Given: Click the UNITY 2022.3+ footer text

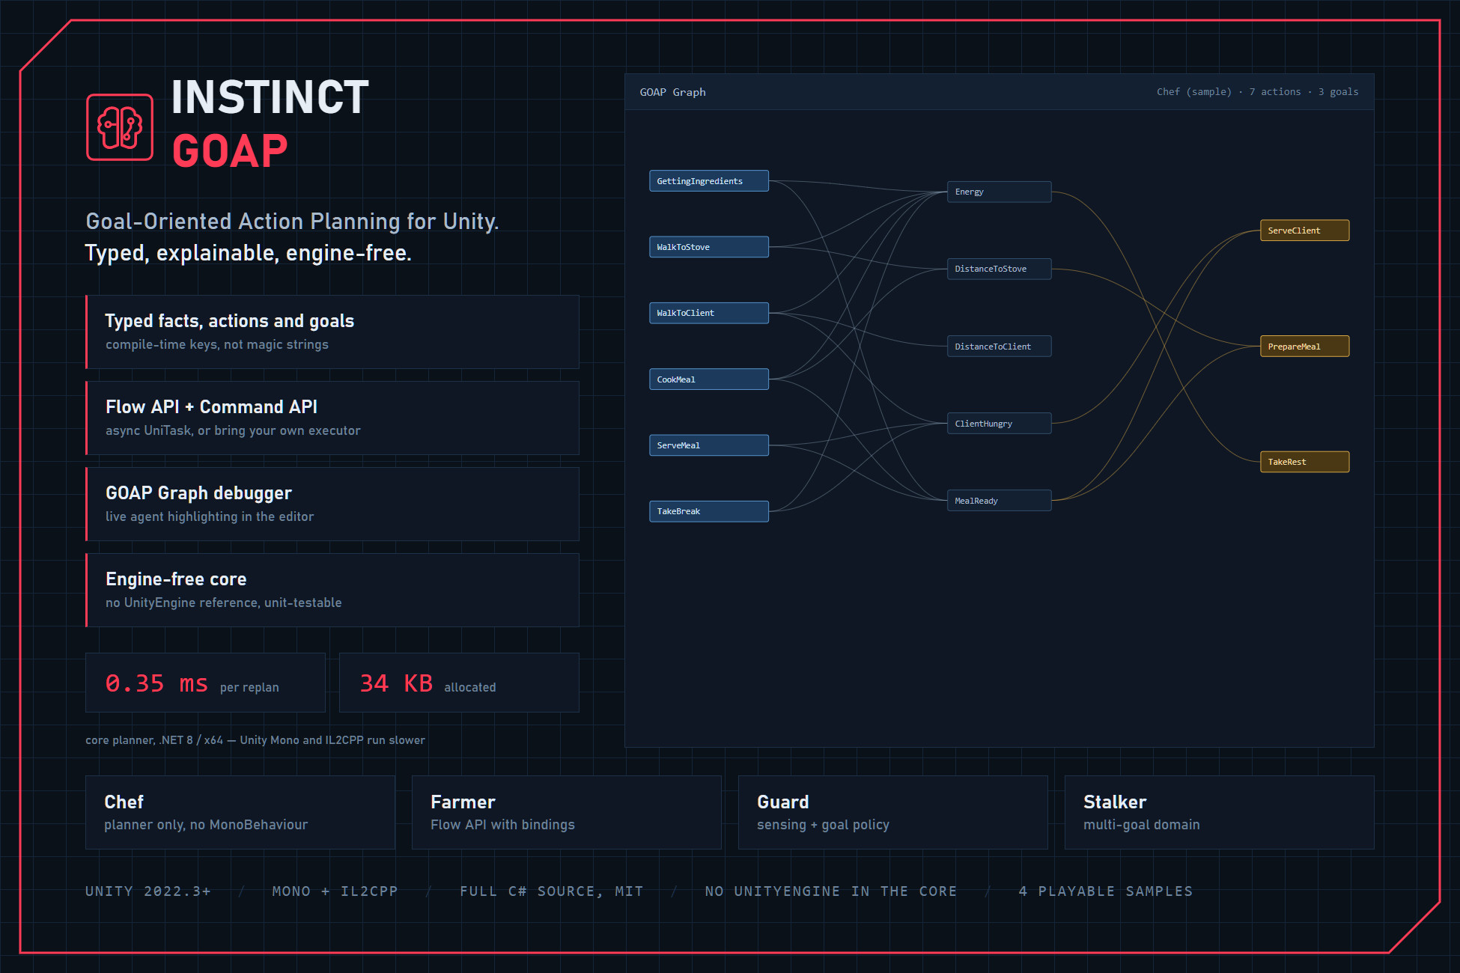Looking at the screenshot, I should click(x=148, y=891).
